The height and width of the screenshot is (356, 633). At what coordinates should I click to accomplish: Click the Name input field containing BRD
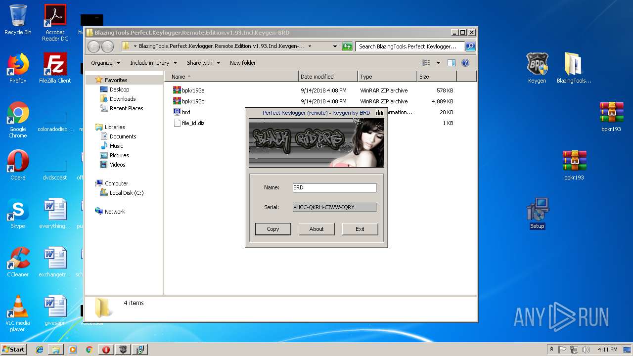334,187
